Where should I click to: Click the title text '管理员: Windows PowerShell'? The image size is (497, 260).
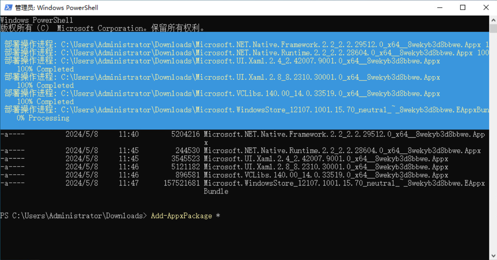click(56, 8)
